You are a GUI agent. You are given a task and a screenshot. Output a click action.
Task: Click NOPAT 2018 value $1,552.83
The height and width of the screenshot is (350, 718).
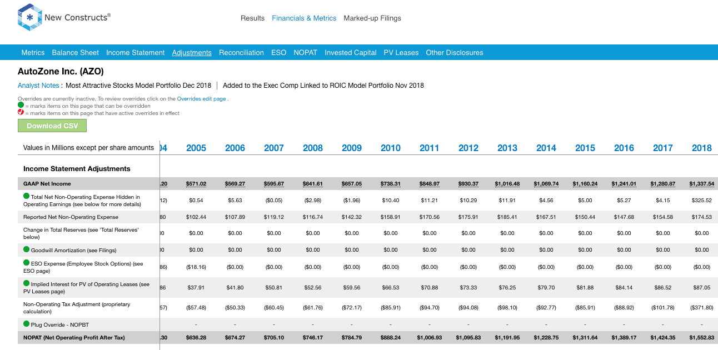pyautogui.click(x=702, y=338)
